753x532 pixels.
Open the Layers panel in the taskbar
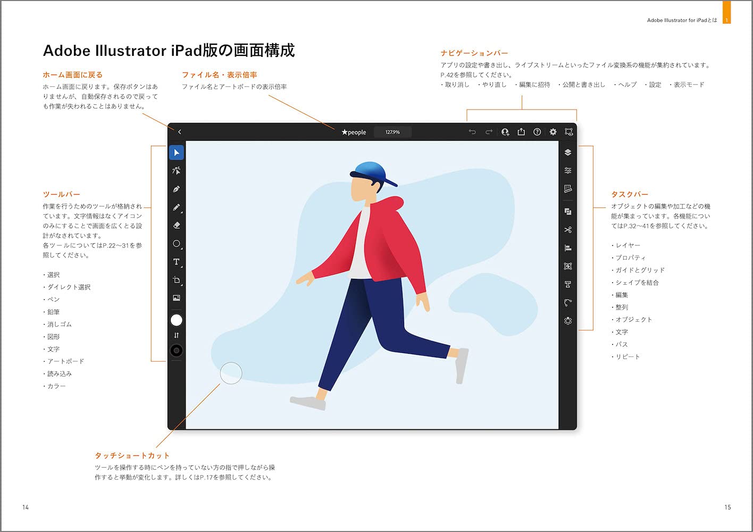pyautogui.click(x=567, y=152)
